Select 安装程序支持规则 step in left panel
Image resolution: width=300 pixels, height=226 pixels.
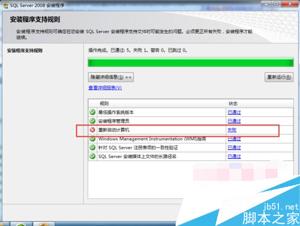click(x=25, y=51)
